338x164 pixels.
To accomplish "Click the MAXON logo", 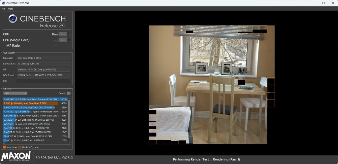I will pos(16,156).
